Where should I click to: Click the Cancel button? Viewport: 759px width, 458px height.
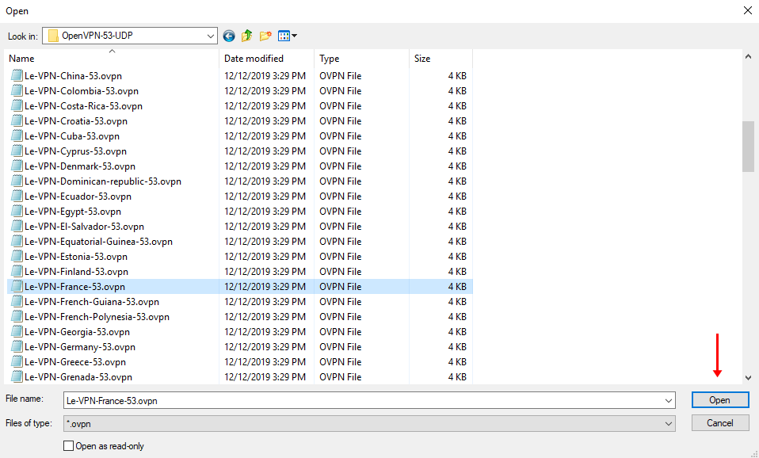click(x=720, y=422)
